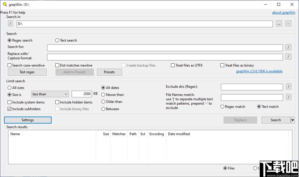Viewport: 299px width, 177px height.
Task: Open the Settings button
Action: tap(28, 120)
